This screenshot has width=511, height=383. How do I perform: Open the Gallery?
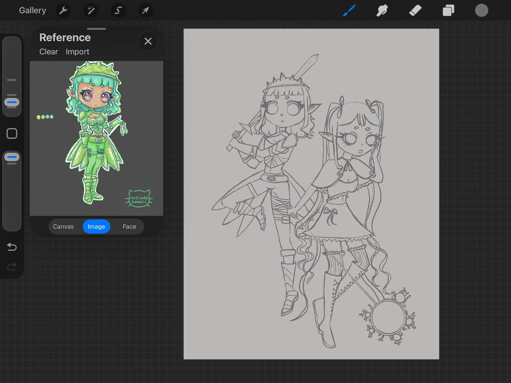point(32,11)
